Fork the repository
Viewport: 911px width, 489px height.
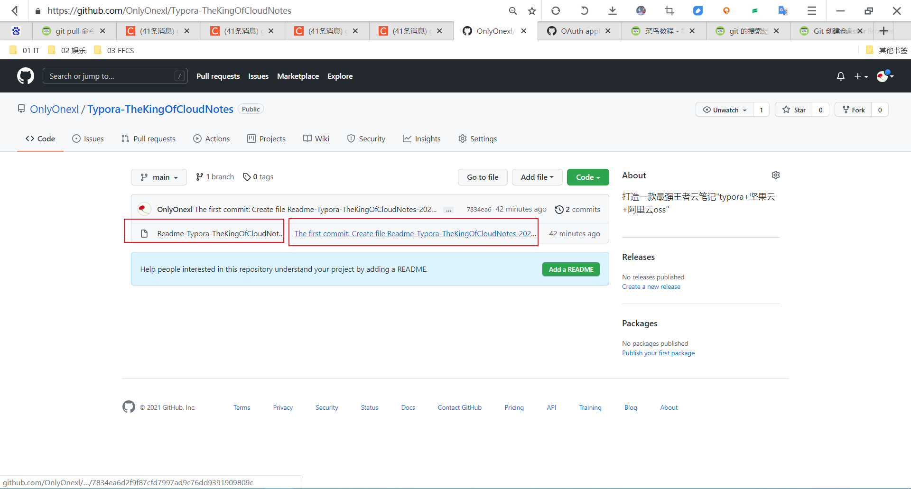point(853,110)
